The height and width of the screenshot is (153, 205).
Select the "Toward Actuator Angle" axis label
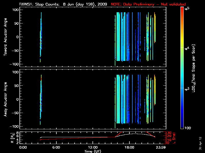5,37
